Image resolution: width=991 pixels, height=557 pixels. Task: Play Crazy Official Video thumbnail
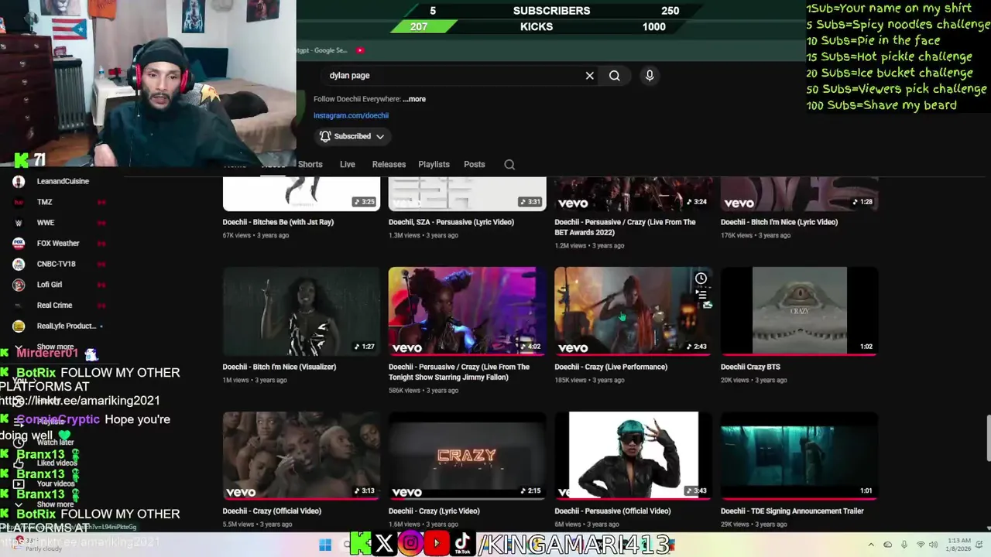pos(302,455)
